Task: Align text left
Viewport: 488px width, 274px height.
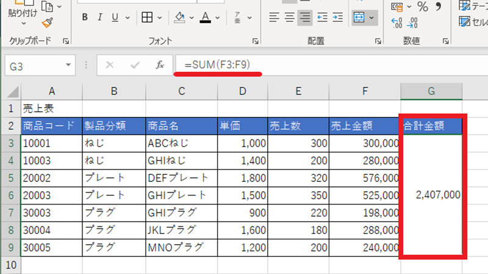Action: coord(274,18)
